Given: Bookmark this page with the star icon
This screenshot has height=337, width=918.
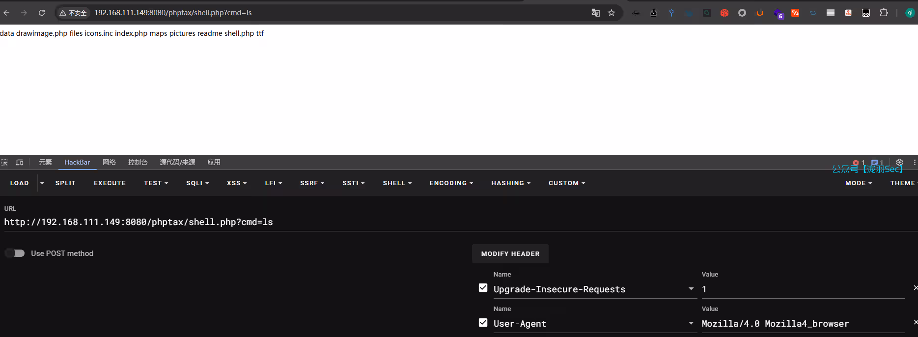Looking at the screenshot, I should tap(612, 13).
